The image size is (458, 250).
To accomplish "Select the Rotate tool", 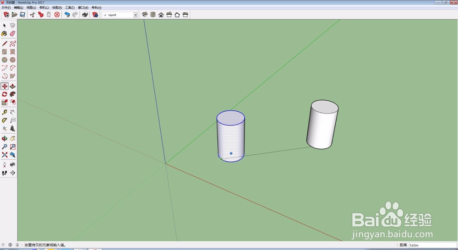I will pos(5,94).
